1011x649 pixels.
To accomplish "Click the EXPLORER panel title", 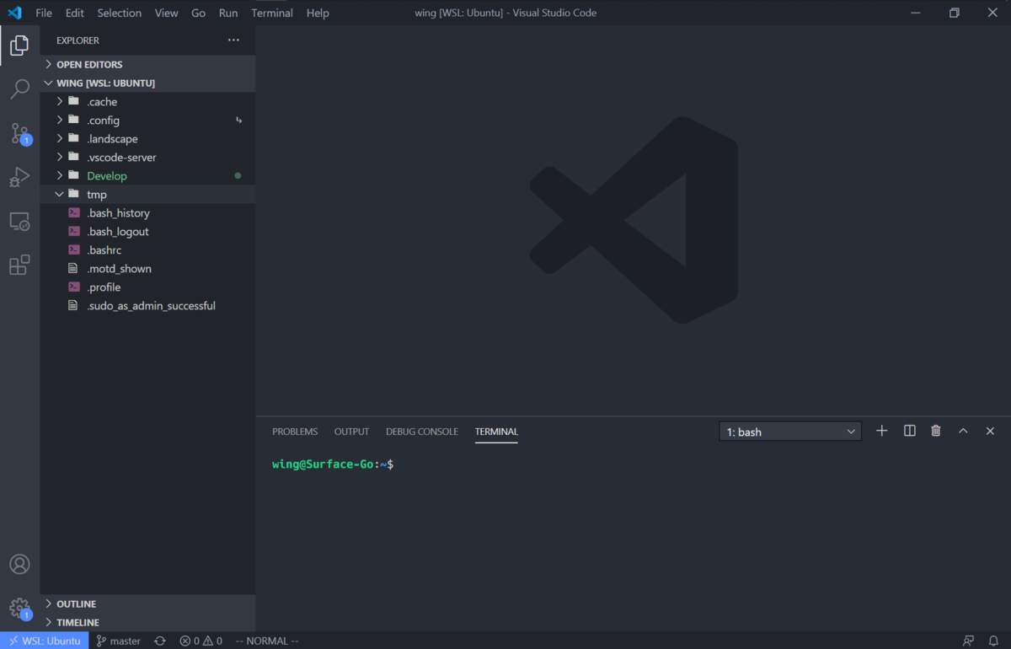I will (x=78, y=40).
